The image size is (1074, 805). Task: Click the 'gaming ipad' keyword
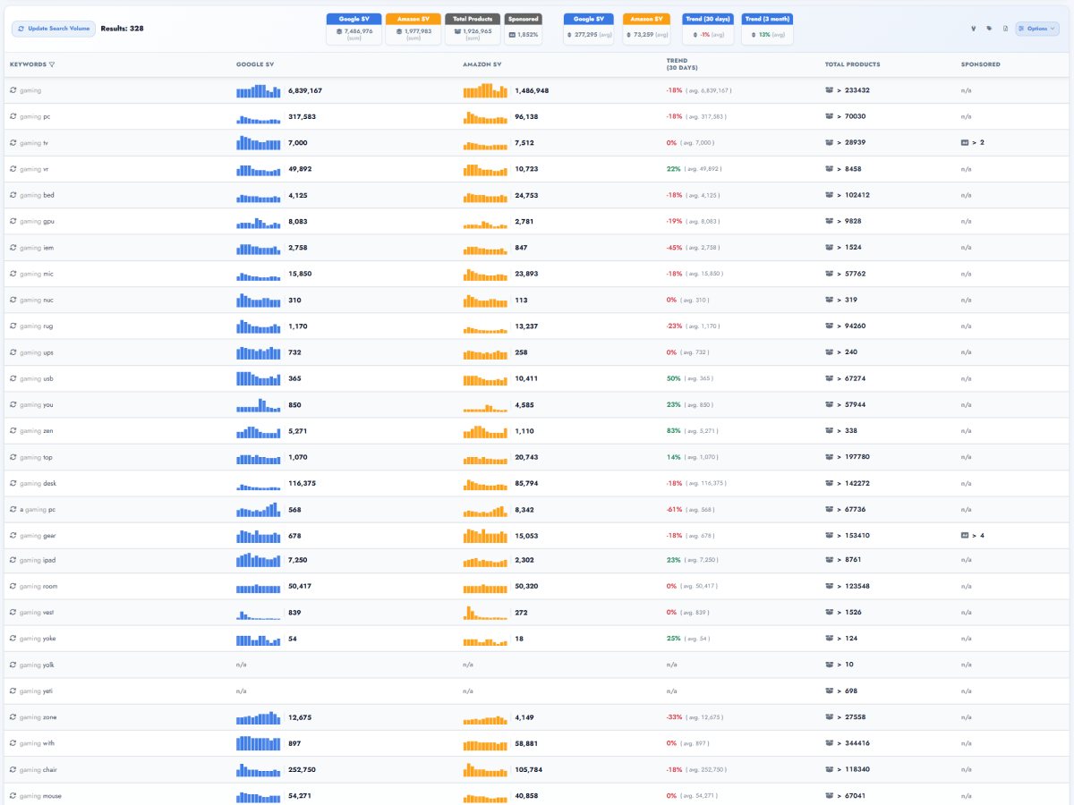coord(38,560)
